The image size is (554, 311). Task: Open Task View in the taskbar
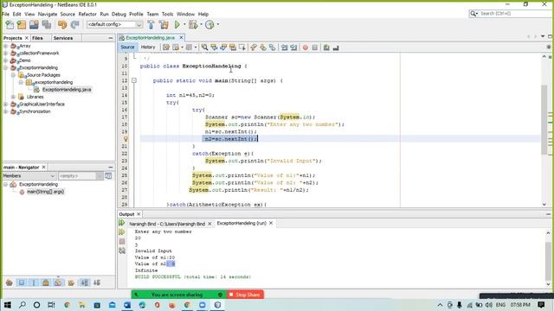[51, 305]
